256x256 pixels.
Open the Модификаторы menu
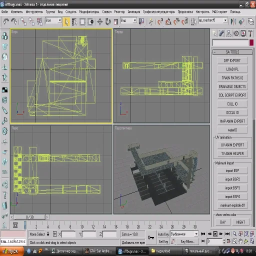click(89, 12)
